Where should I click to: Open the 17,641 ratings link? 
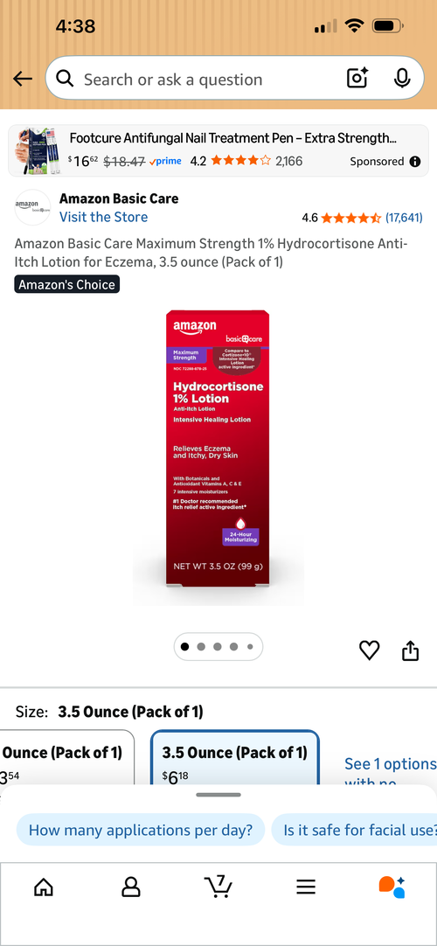point(404,217)
